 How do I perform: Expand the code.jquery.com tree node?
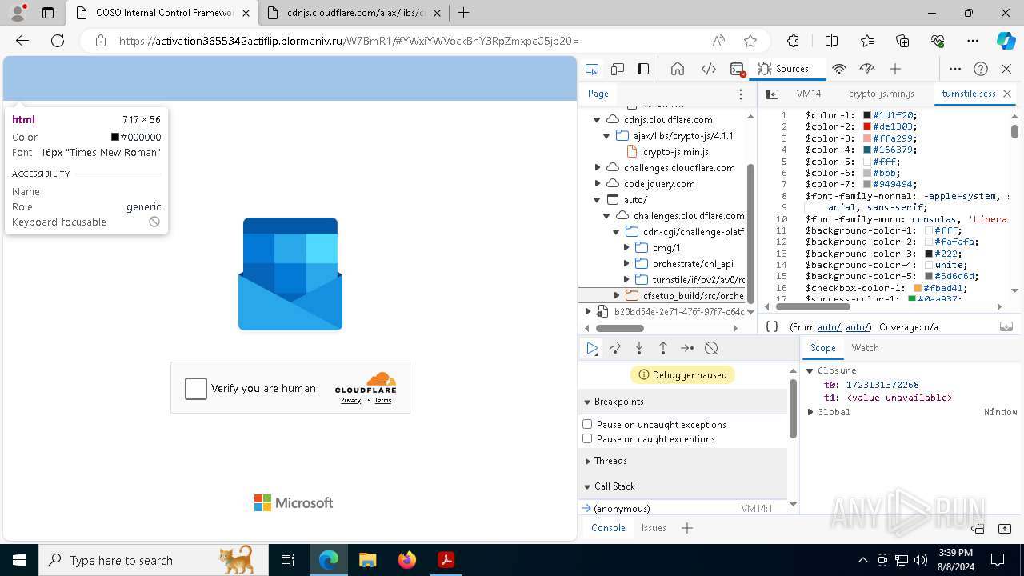click(x=598, y=183)
